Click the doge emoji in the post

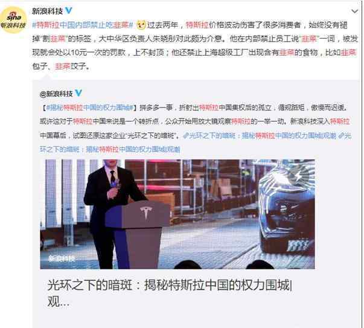pos(141,25)
